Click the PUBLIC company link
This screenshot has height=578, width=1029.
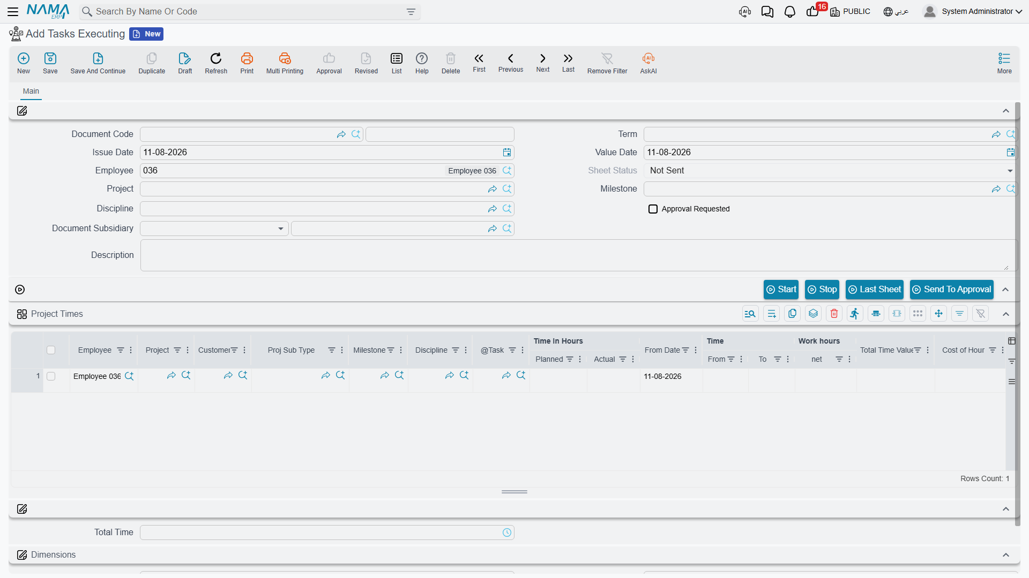(850, 12)
